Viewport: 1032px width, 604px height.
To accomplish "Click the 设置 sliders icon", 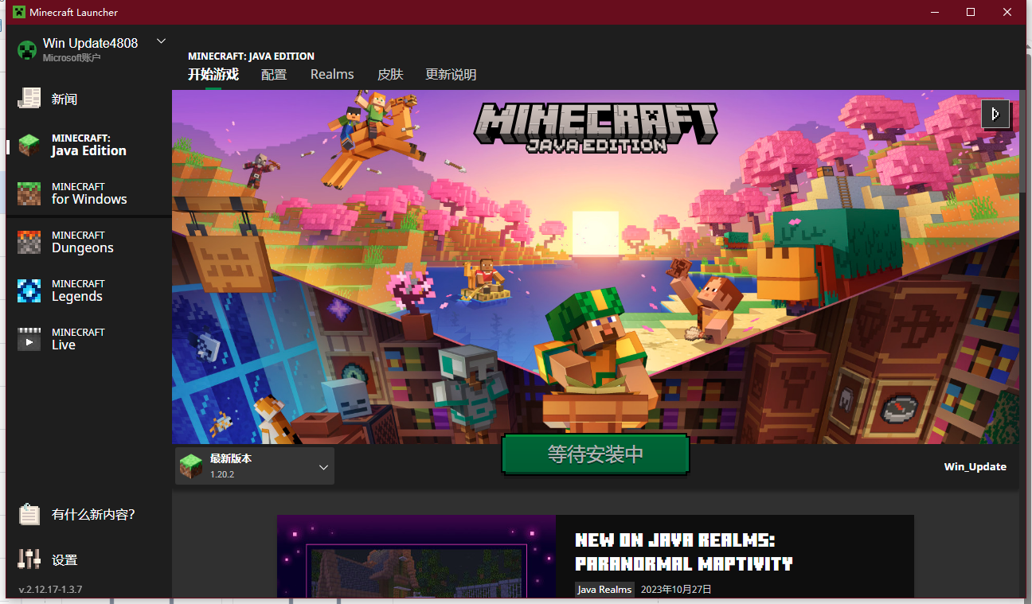I will [x=29, y=559].
